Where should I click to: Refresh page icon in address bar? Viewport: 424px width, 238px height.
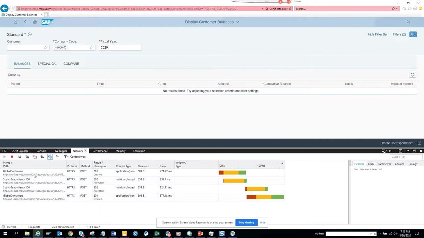(x=290, y=9)
